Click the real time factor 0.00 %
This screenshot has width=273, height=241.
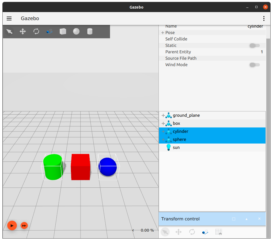[147, 230]
